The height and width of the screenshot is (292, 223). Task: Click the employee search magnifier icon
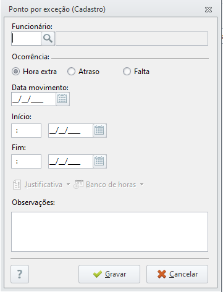[x=48, y=38]
